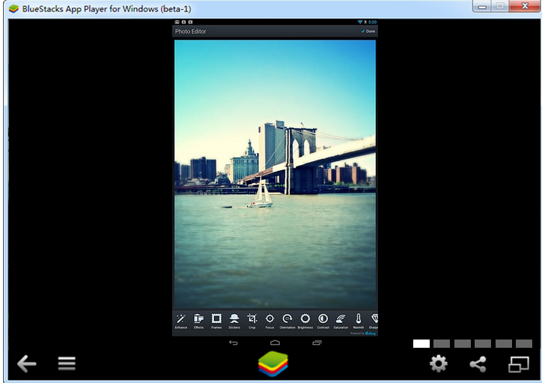Open the BlueStacks hamburger menu
Viewport: 542px width, 383px height.
(x=67, y=364)
